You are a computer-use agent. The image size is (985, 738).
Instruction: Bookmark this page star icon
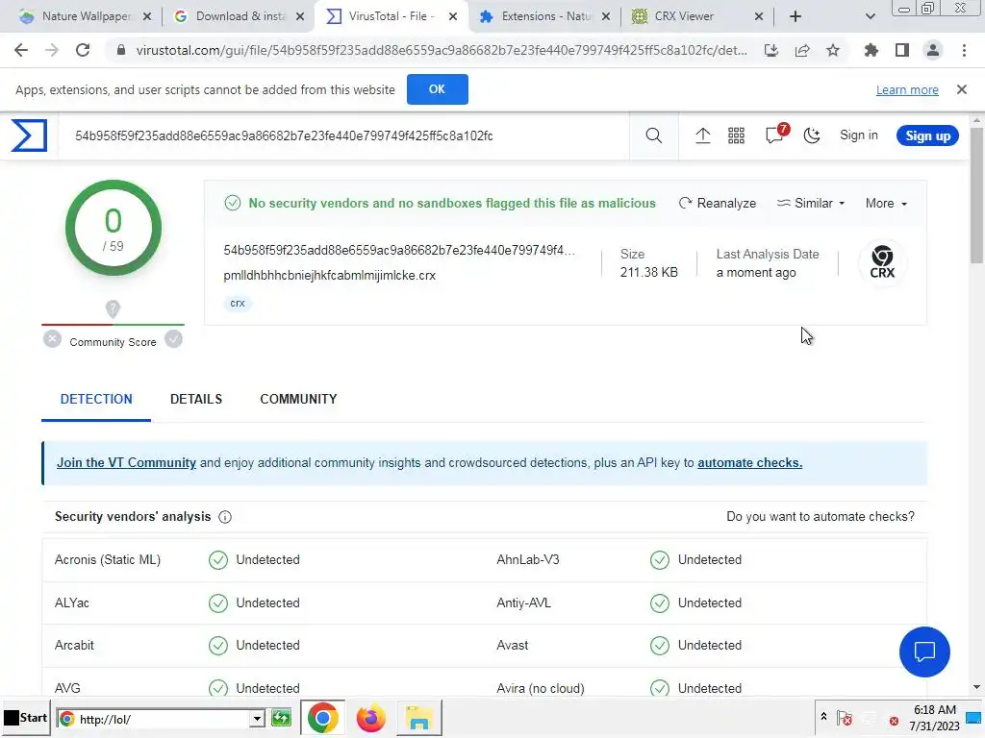pos(833,50)
